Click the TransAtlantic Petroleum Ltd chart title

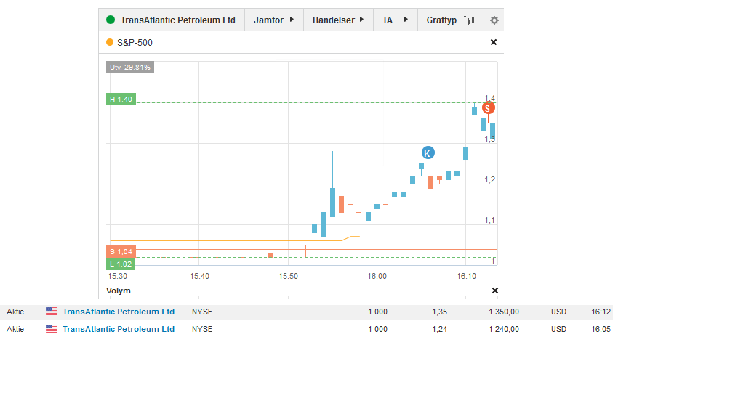[x=177, y=20]
